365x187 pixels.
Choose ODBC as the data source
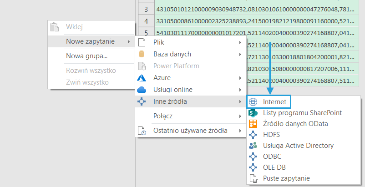(x=272, y=157)
